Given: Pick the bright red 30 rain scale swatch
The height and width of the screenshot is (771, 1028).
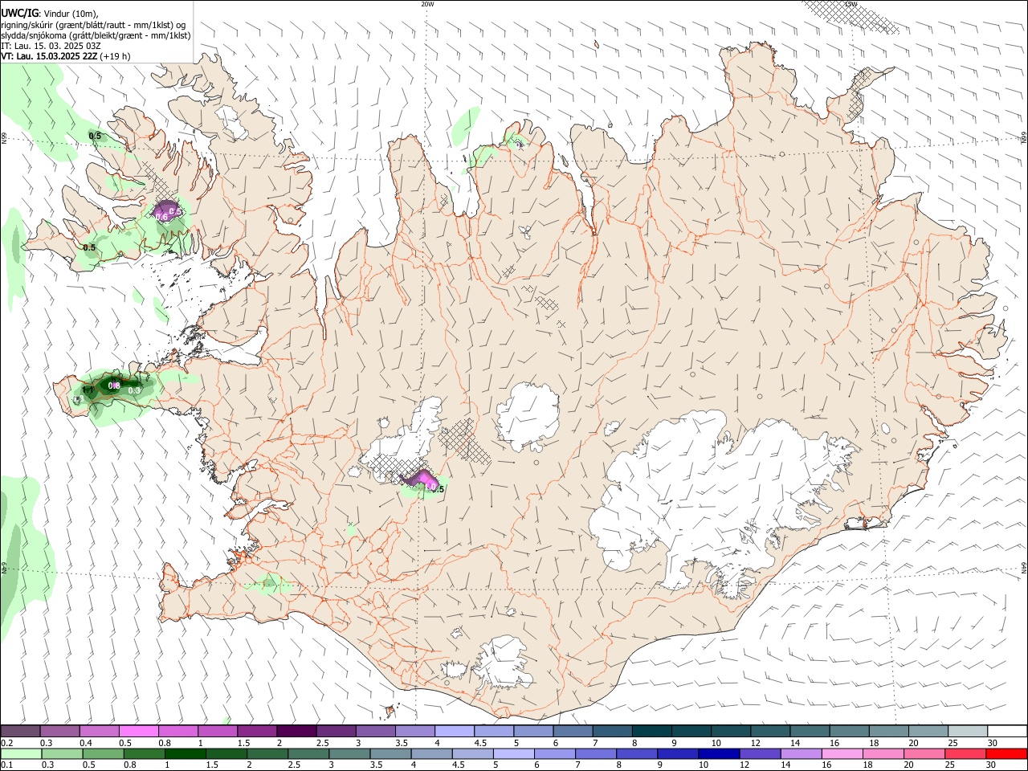Looking at the screenshot, I should point(1007,753).
